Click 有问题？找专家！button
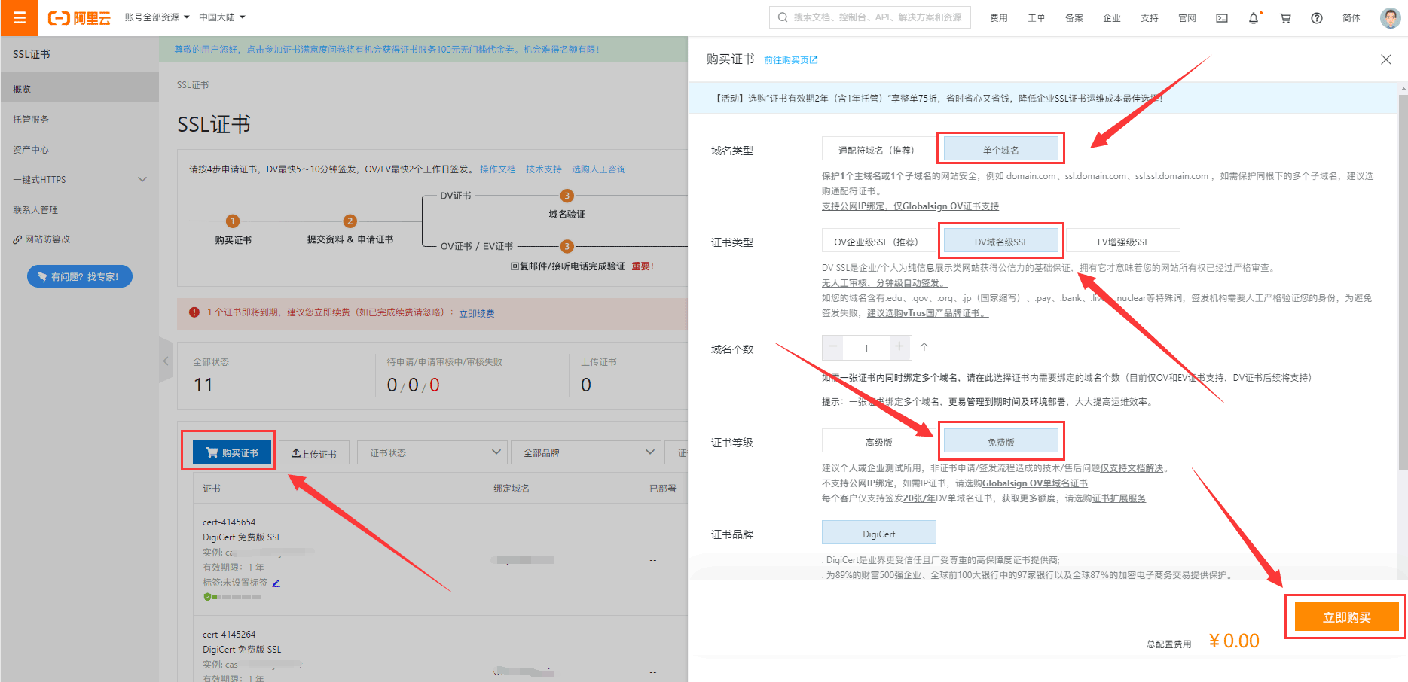Viewport: 1408px width, 682px height. (x=80, y=276)
